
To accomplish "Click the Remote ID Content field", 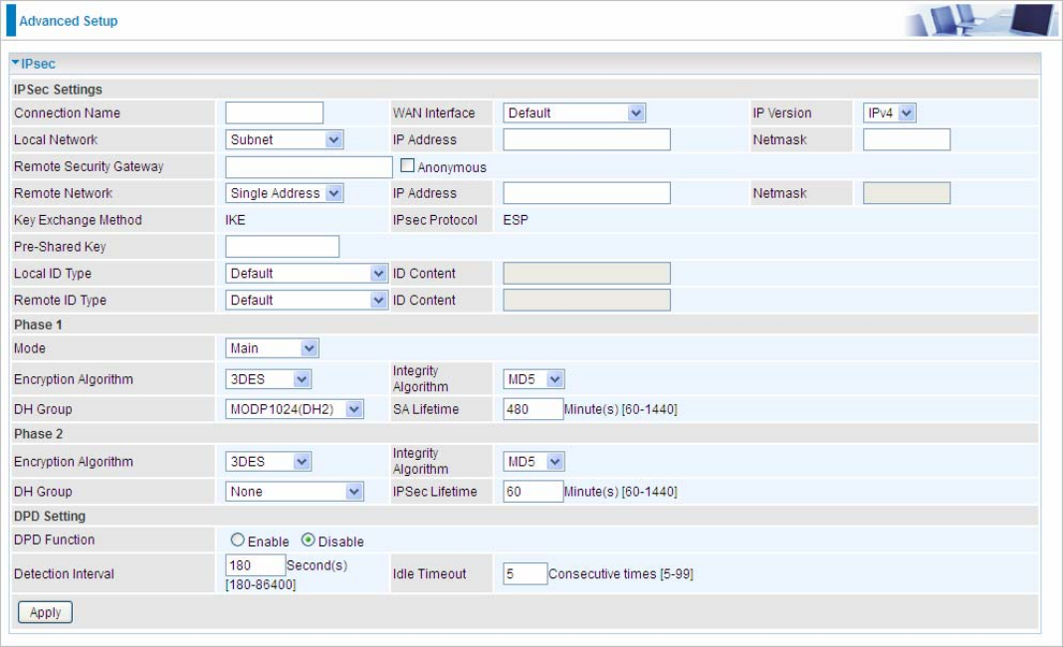I will point(586,300).
